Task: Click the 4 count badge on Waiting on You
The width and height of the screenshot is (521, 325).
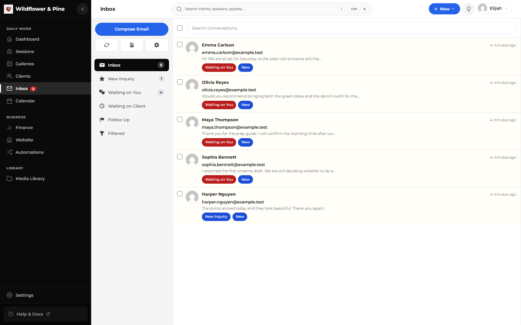Action: [161, 92]
